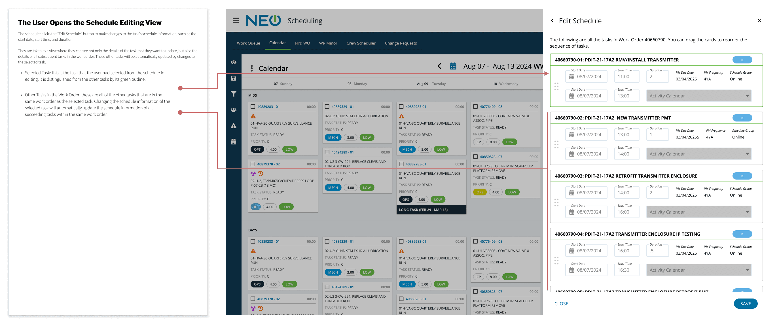
Task: Open Activity Calendar dropdown for task 40660790-01
Action: [x=698, y=96]
